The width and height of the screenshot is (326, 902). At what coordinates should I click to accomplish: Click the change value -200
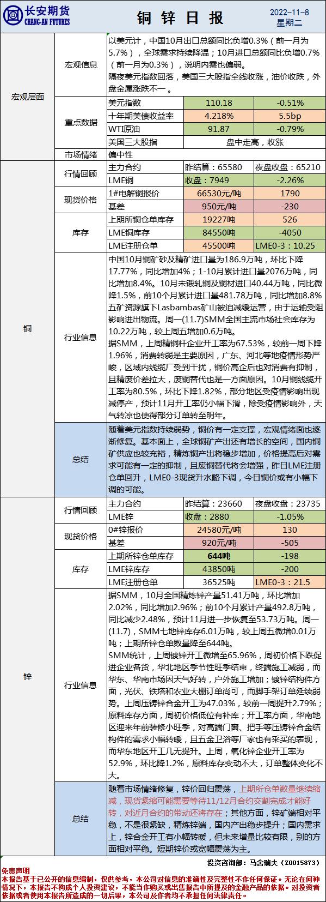pos(289,569)
